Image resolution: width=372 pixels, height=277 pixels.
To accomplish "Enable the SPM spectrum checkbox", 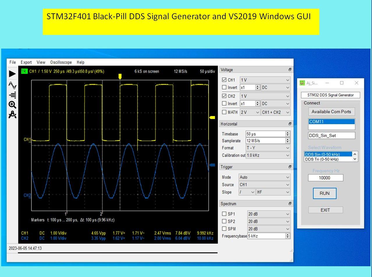I will pos(224,229).
